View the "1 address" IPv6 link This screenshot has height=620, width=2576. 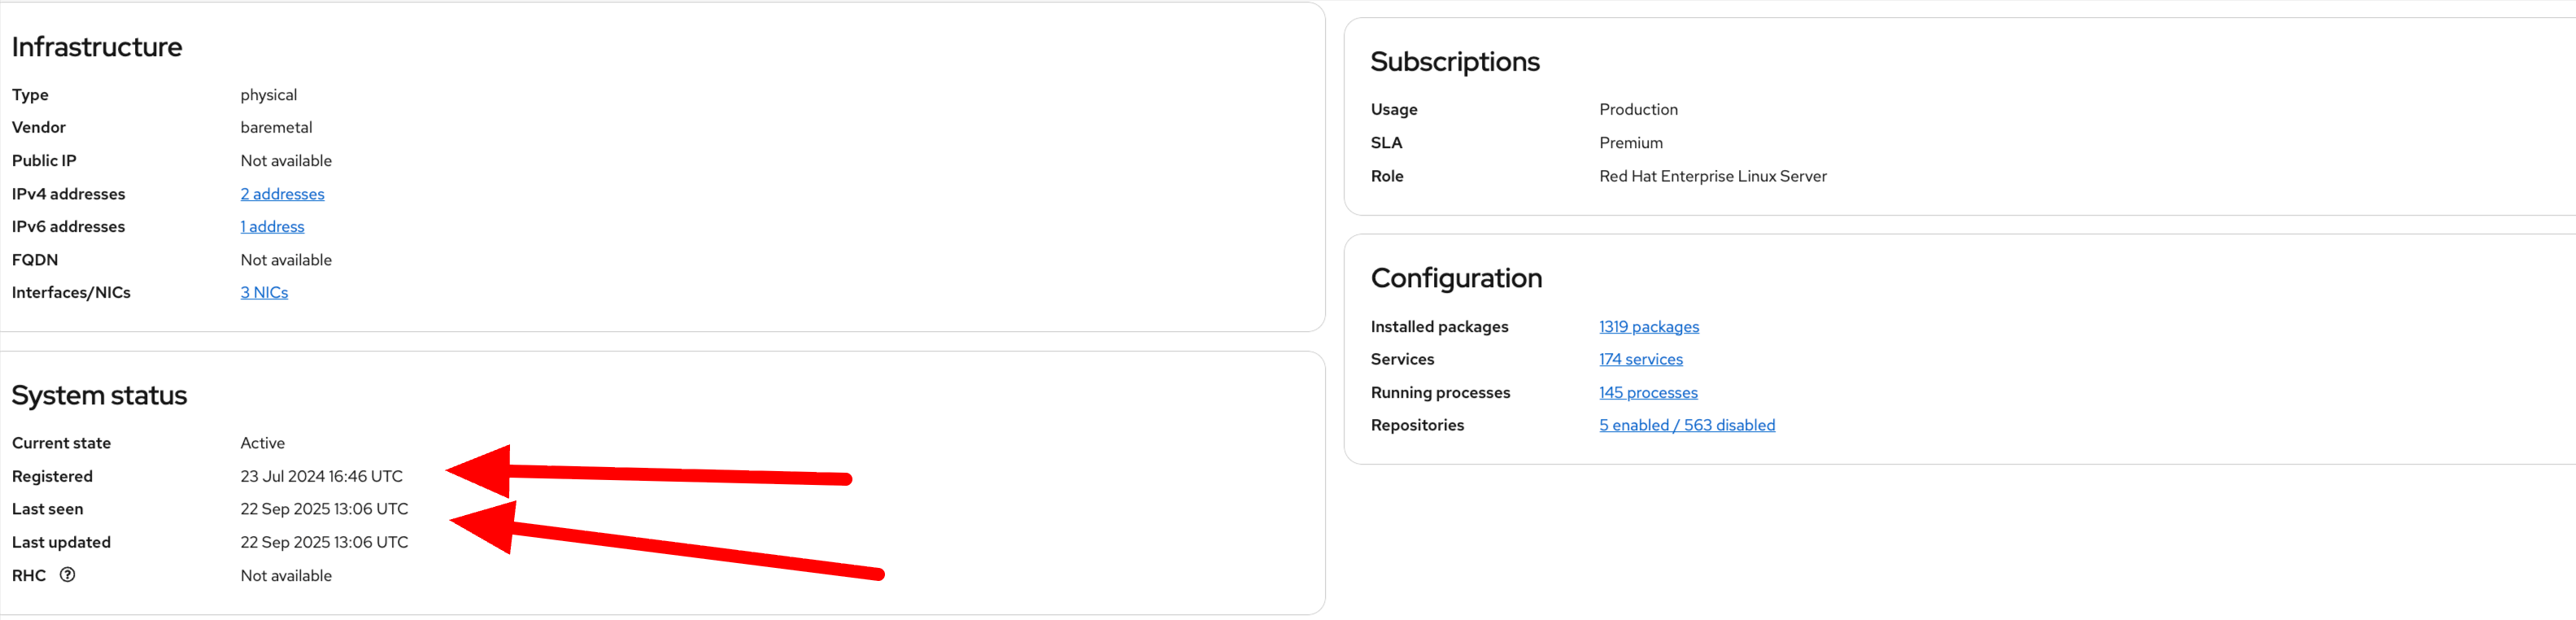point(271,226)
